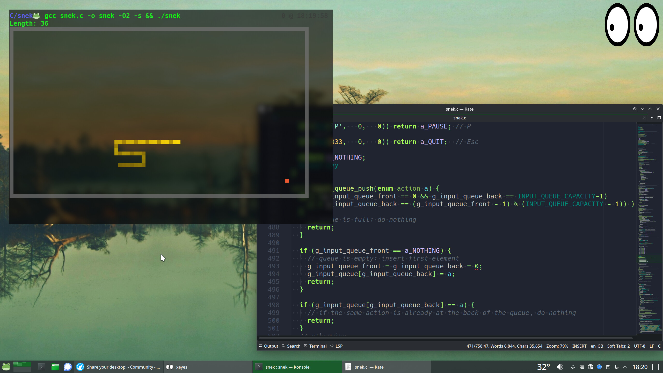Click the horizontal scrollbar in Kate editor
This screenshot has height=373, width=663.
pos(445,338)
